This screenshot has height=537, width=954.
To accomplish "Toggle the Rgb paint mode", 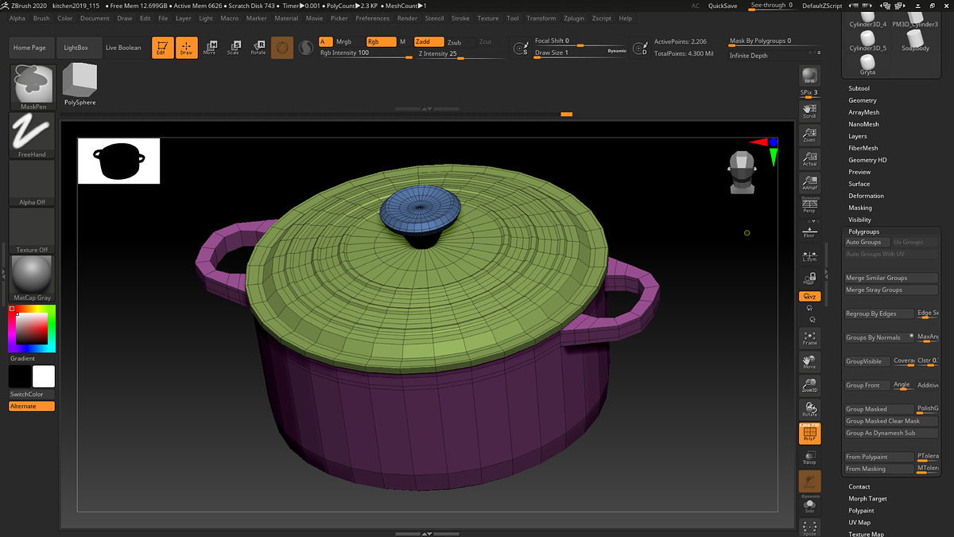I will click(380, 41).
